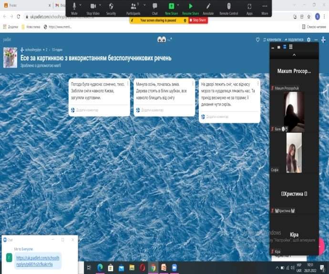The width and height of the screenshot is (329, 274).
Task: Collapse video panel using up chevron
Action: point(294,55)
